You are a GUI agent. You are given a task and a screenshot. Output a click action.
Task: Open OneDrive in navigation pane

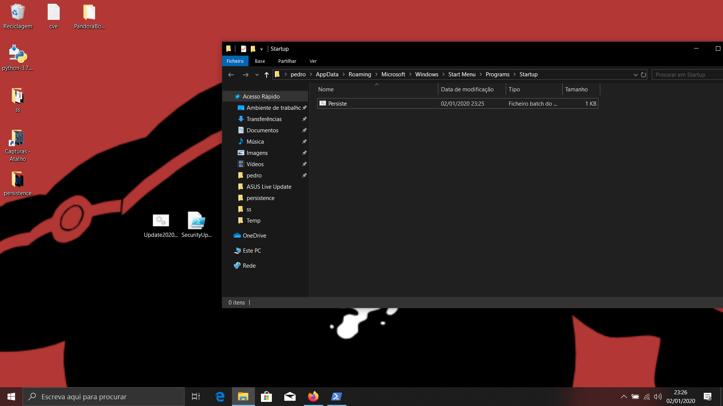pyautogui.click(x=254, y=236)
